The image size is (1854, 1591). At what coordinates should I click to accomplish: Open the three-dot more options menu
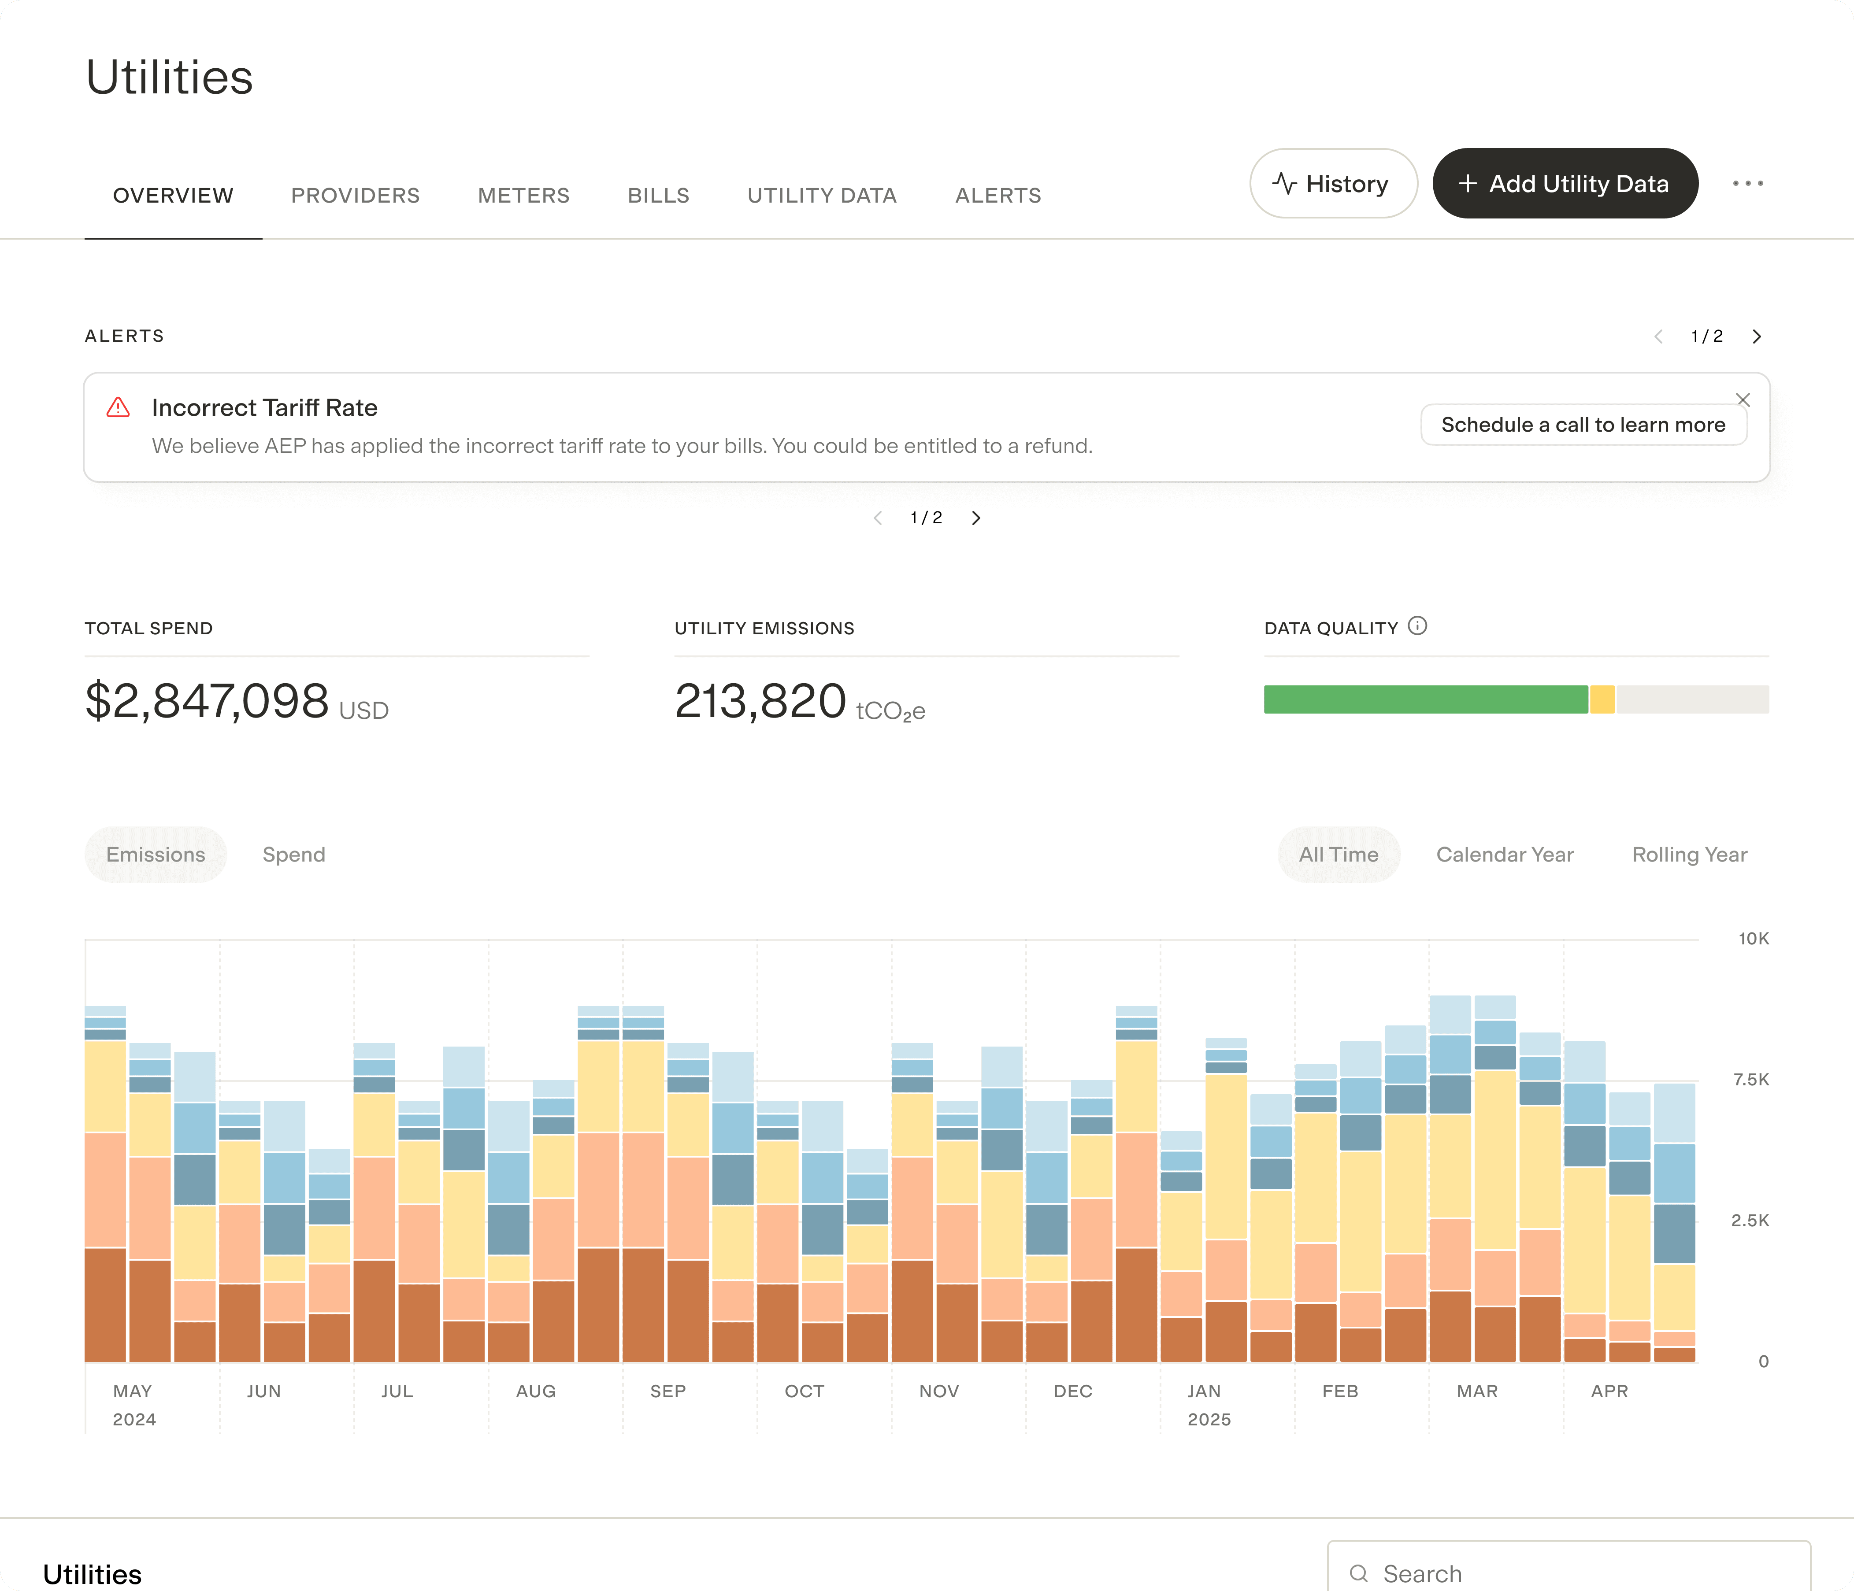(1747, 183)
